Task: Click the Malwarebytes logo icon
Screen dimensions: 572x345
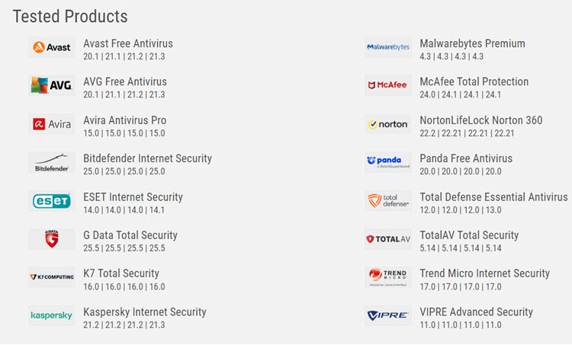Action: click(387, 47)
